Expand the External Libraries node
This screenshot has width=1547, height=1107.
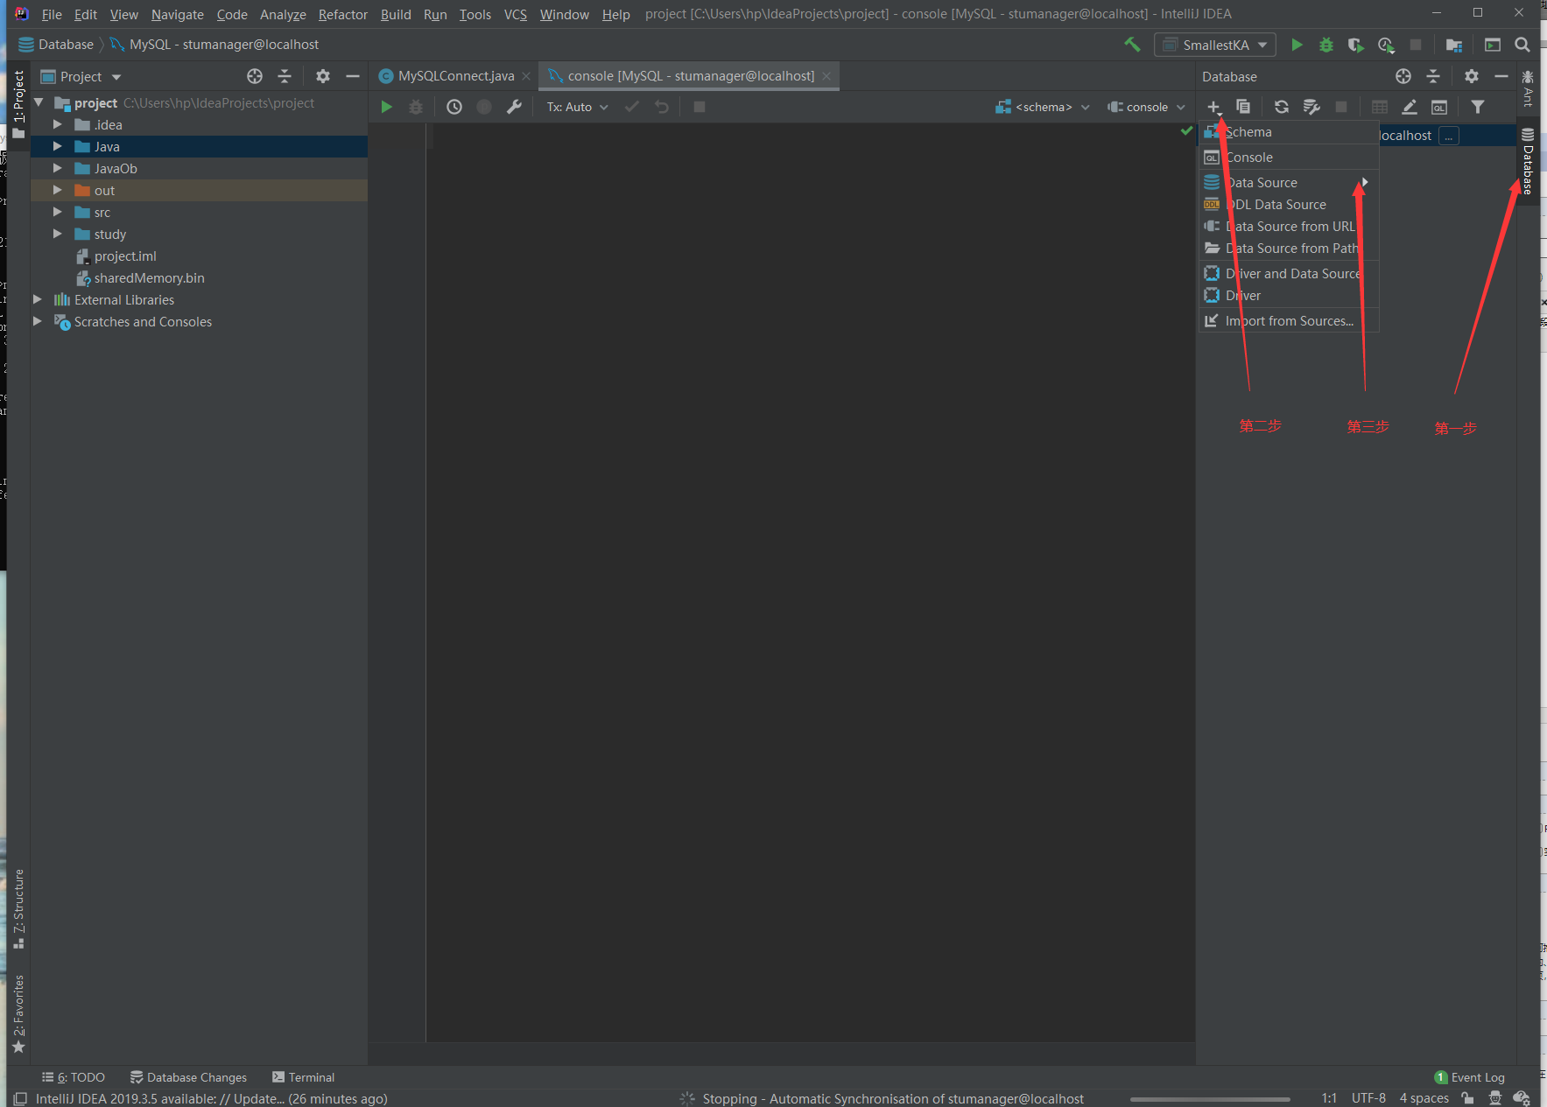[x=38, y=299]
